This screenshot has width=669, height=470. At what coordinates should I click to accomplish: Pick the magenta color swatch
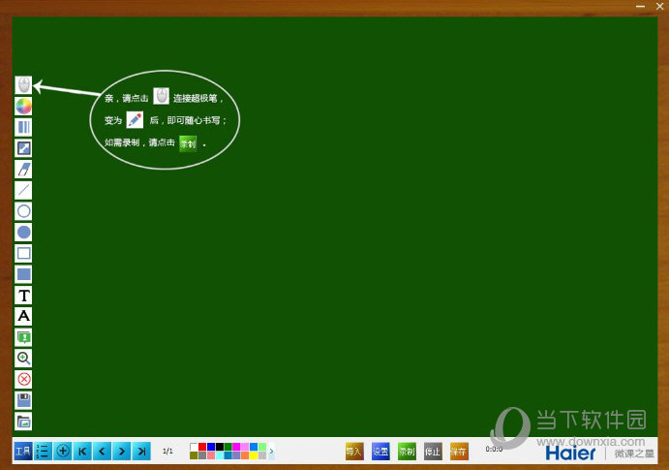point(236,447)
